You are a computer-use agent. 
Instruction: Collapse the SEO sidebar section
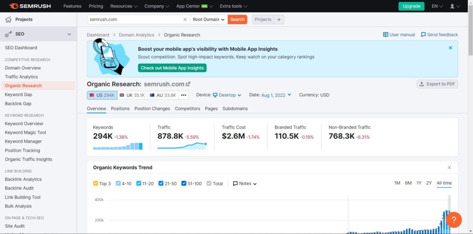click(69, 34)
